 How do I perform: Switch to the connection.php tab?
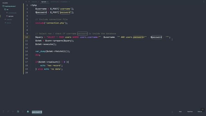click(59, 2)
